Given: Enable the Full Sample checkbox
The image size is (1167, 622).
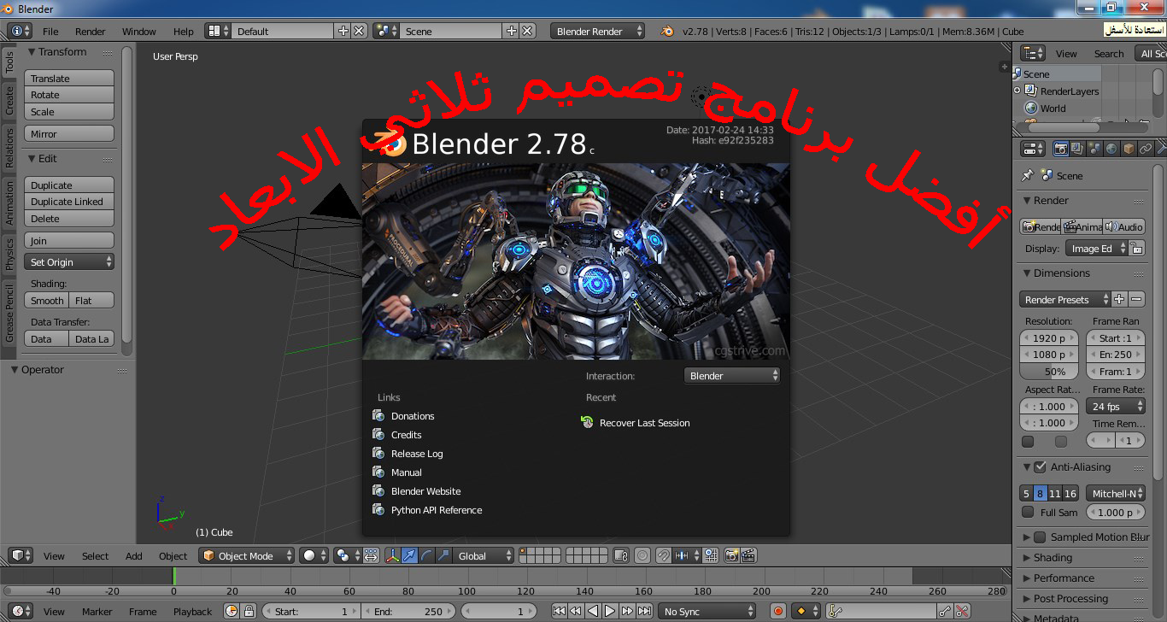Looking at the screenshot, I should [1028, 512].
